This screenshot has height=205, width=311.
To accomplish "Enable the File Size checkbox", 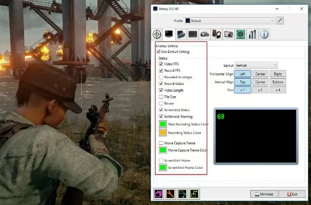I will [x=161, y=97].
